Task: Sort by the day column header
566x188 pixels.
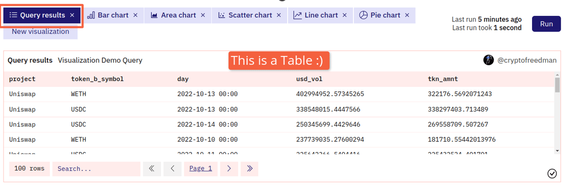Action: click(183, 79)
